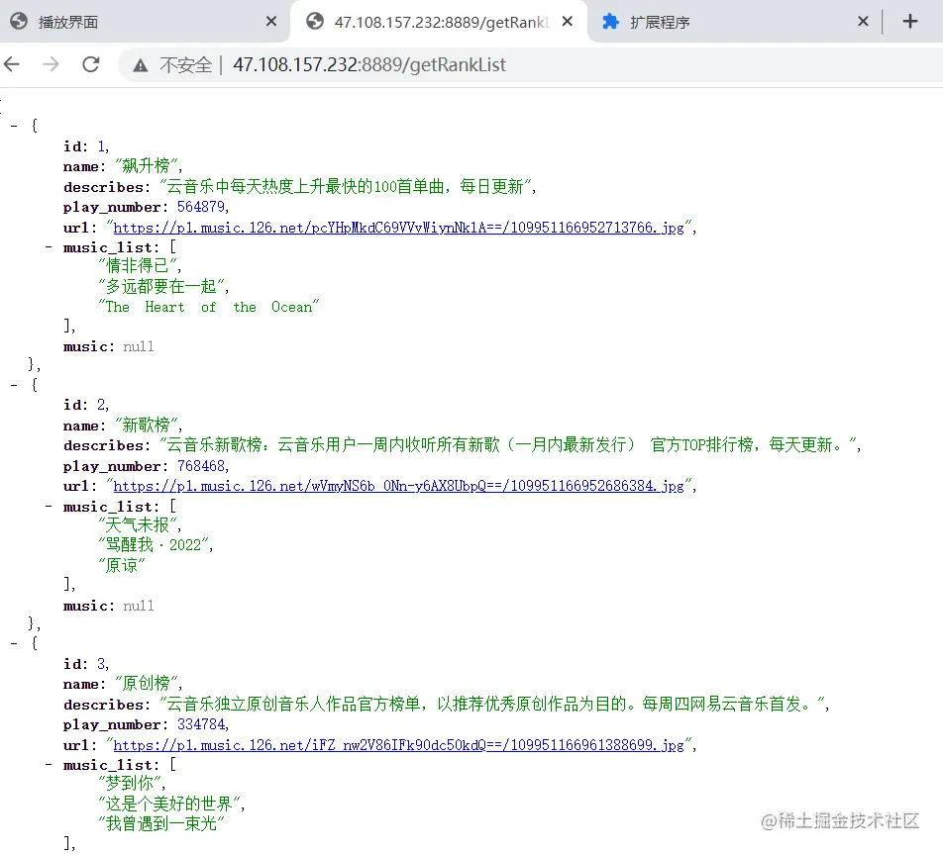The width and height of the screenshot is (943, 854).
Task: Click the song entry "梦到你"
Action: point(130,783)
